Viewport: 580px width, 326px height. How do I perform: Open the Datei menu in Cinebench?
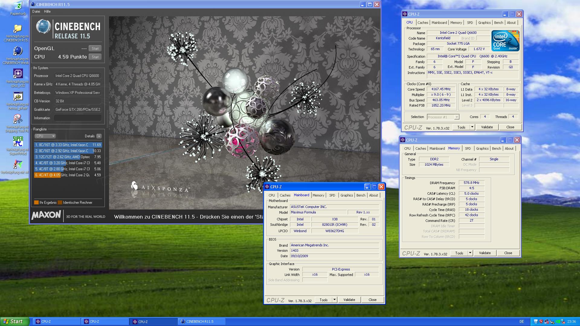(36, 11)
